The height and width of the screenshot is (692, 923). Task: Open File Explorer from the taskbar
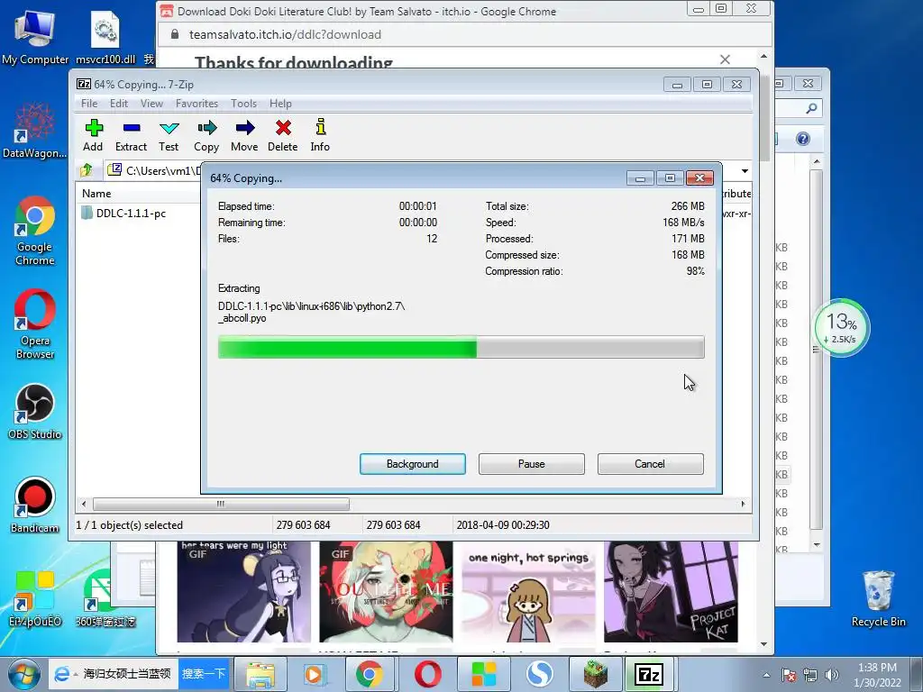pyautogui.click(x=260, y=674)
